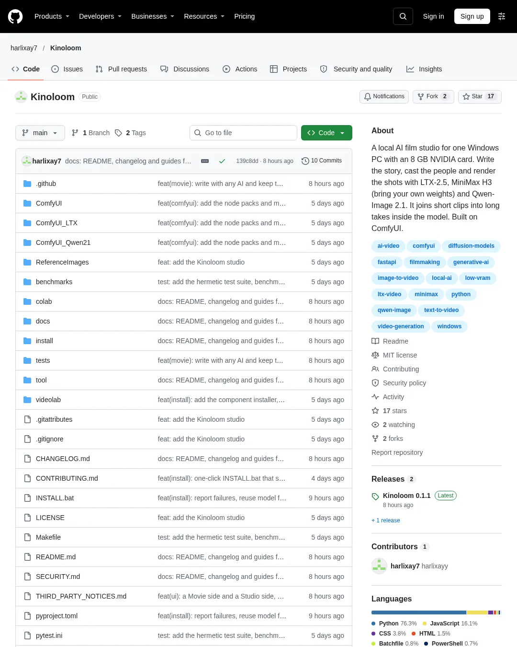View the 10 Commits history
517x647 pixels.
click(x=322, y=161)
